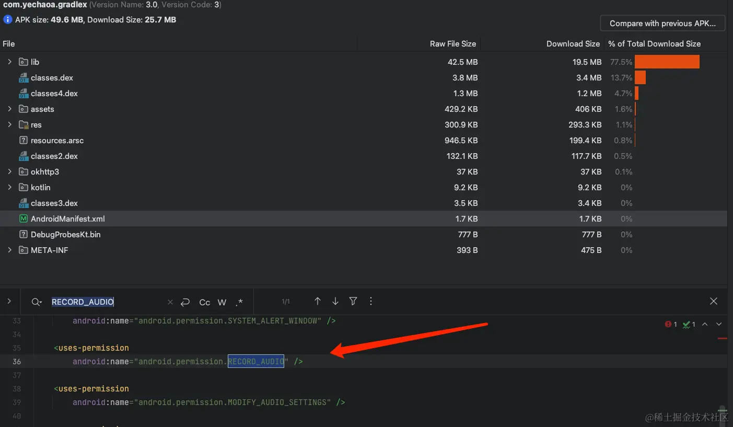Click the highlighted RECORD_AUDIO text in code
733x427 pixels.
(256, 361)
